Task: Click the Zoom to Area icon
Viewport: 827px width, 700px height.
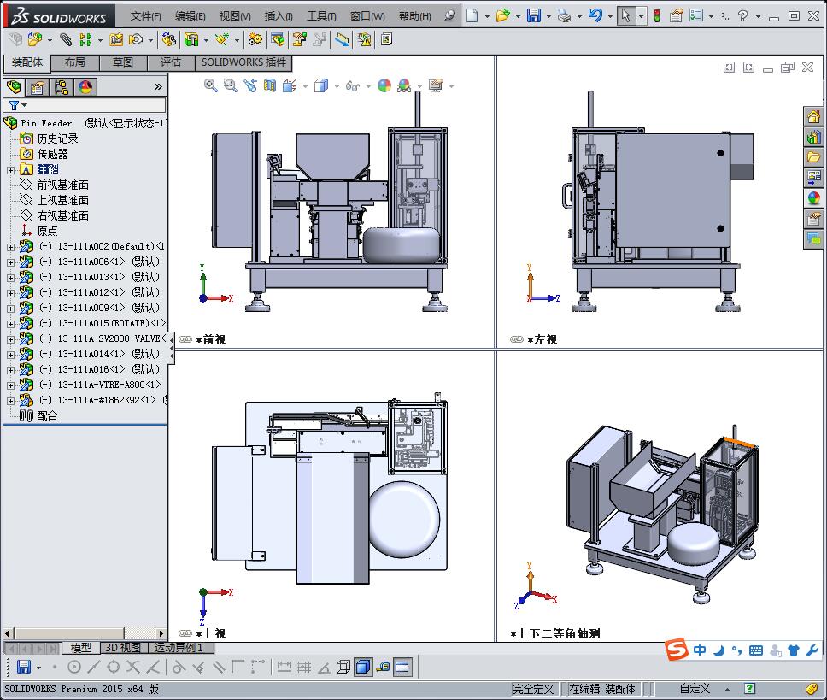Action: coord(230,85)
